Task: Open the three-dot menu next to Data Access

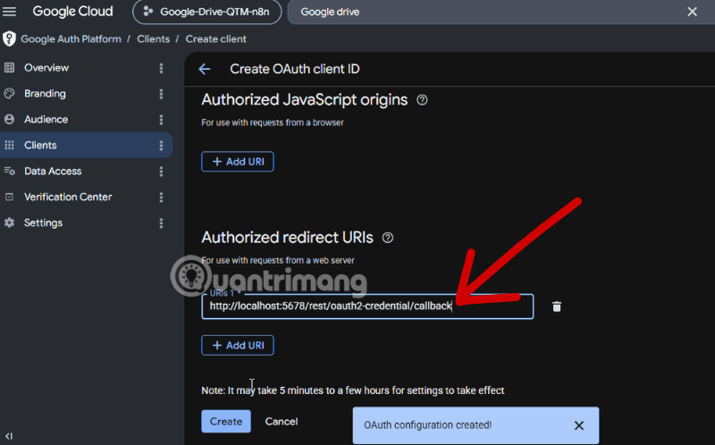Action: tap(161, 172)
